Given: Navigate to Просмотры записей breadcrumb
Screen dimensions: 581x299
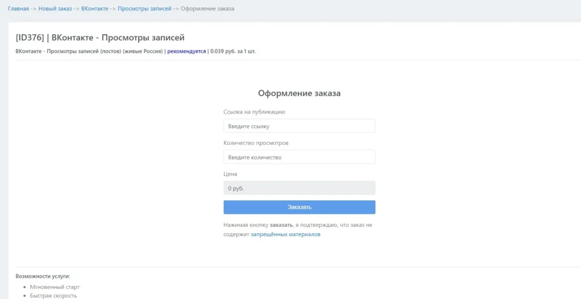Looking at the screenshot, I should pyautogui.click(x=145, y=9).
